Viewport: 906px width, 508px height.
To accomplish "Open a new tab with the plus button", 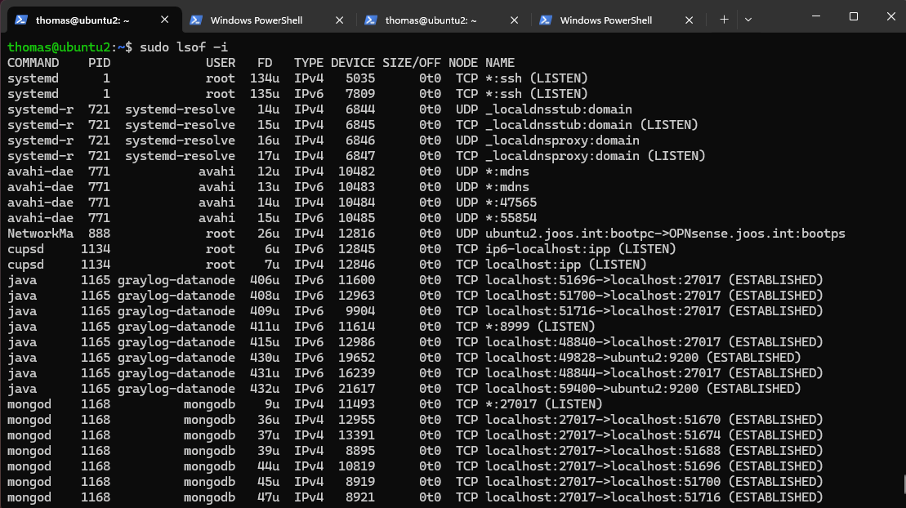I will (724, 20).
